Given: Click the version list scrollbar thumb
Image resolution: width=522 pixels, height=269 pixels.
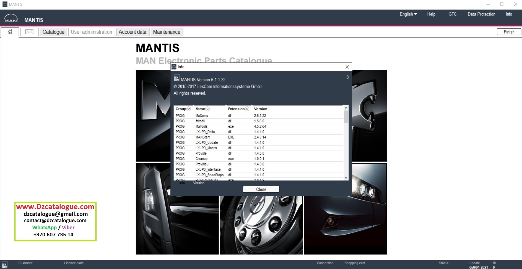Looking at the screenshot, I should (346, 117).
